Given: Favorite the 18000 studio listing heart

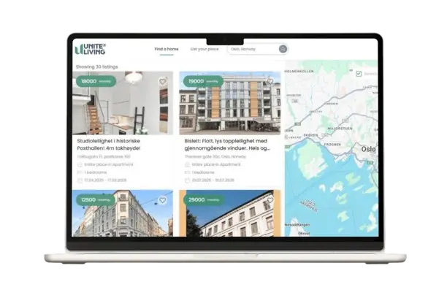Looking at the screenshot, I should [x=163, y=81].
